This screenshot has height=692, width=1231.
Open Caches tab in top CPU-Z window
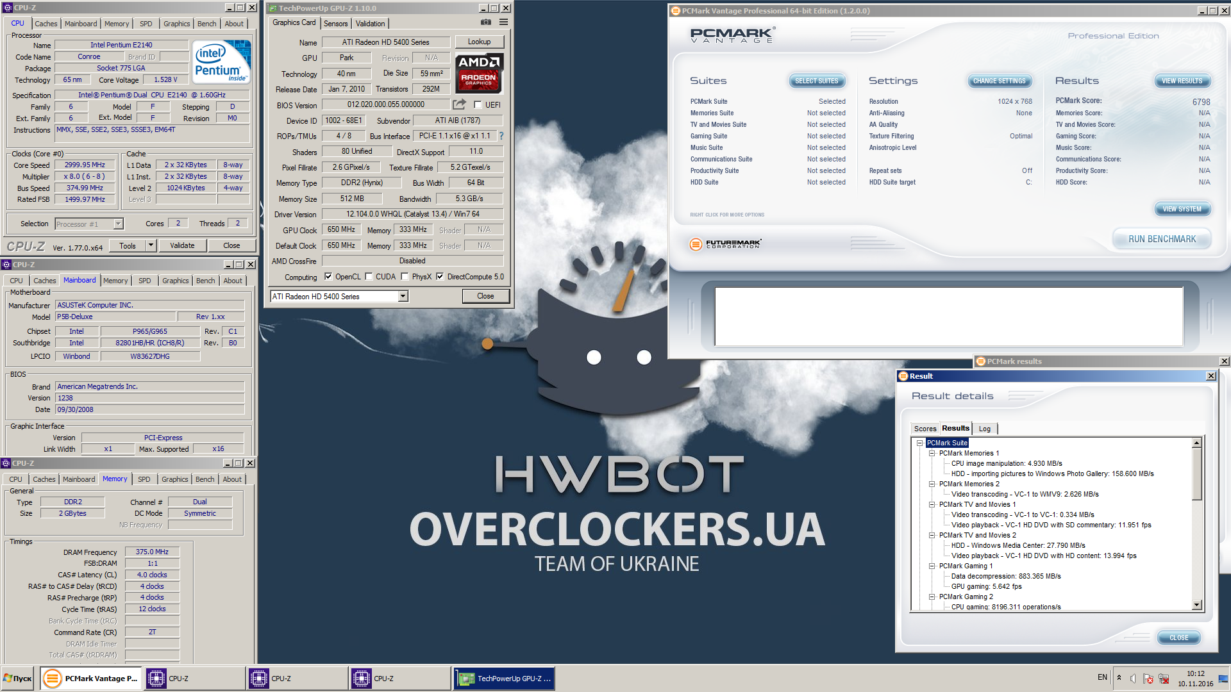(x=46, y=24)
